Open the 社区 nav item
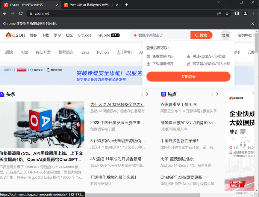The image size is (259, 197). point(69,35)
